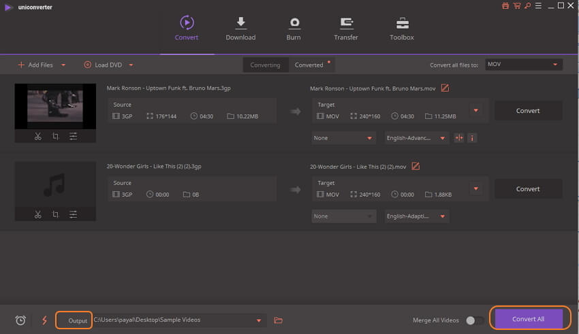The height and width of the screenshot is (334, 579).
Task: Open the scheduler alarm clock icon
Action: [20, 320]
